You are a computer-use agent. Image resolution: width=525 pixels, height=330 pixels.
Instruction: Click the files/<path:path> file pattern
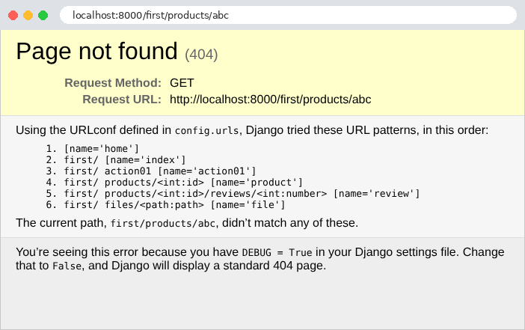[174, 205]
